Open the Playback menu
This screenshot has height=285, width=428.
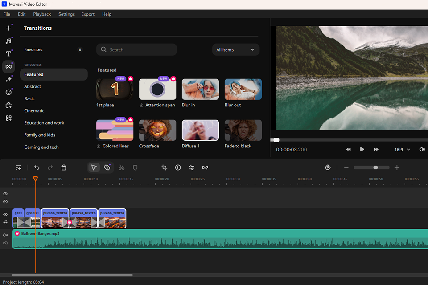tap(42, 14)
